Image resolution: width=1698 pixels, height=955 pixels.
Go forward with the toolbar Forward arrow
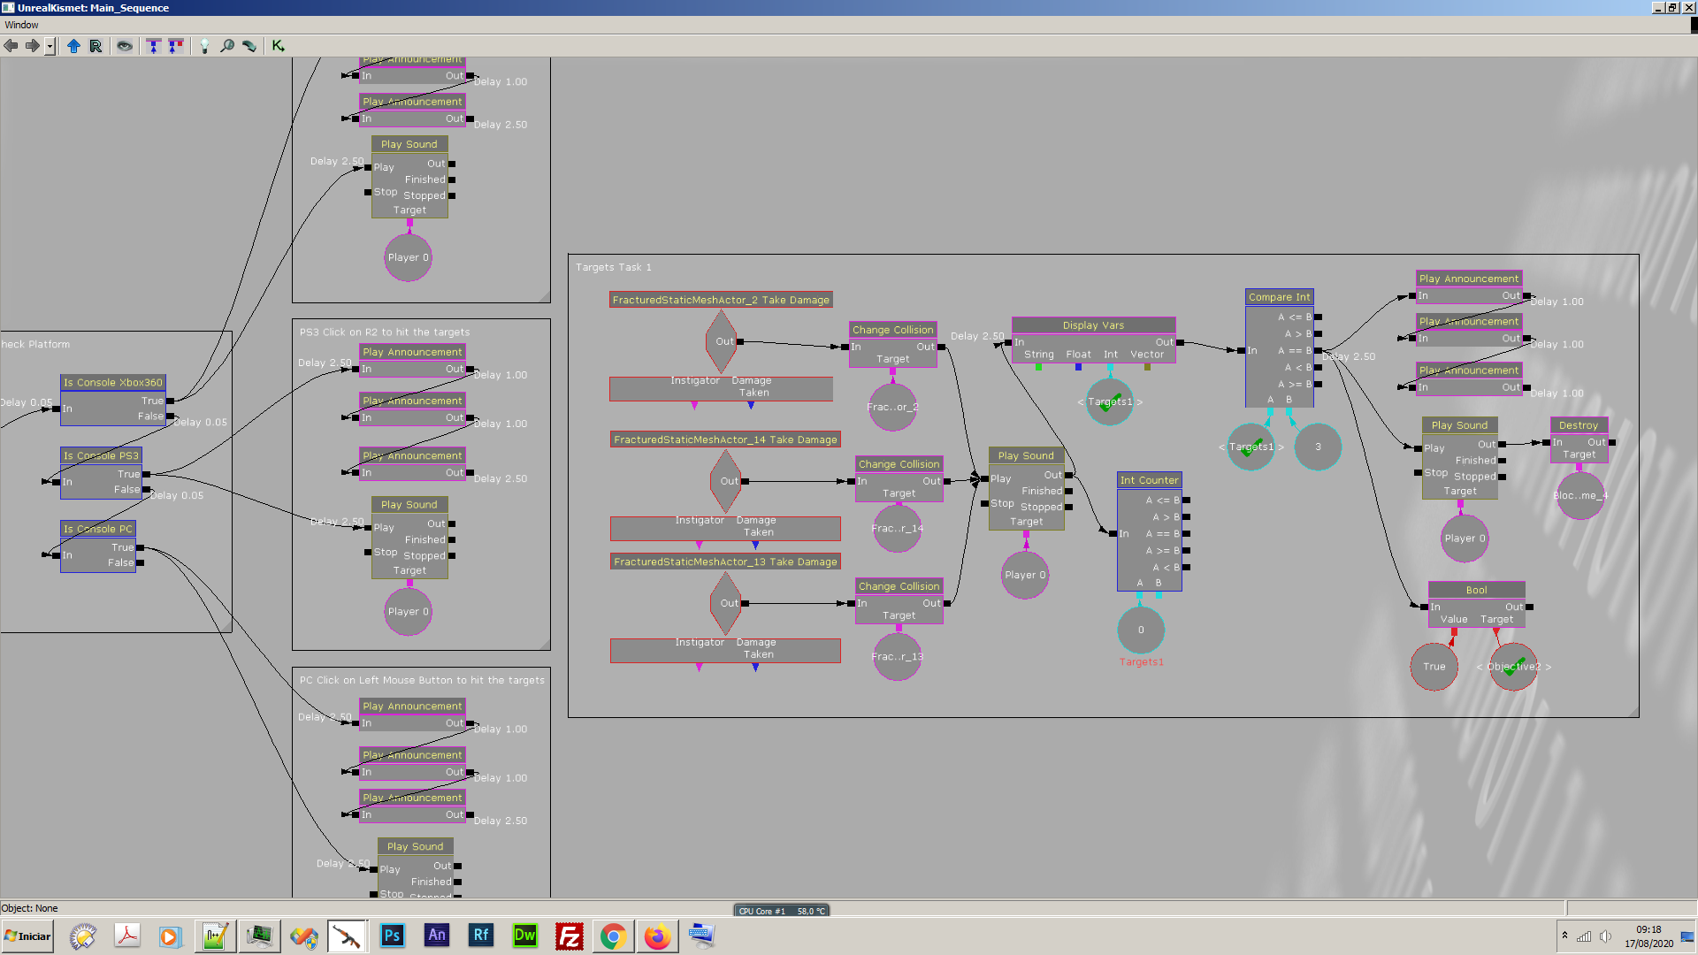[32, 46]
